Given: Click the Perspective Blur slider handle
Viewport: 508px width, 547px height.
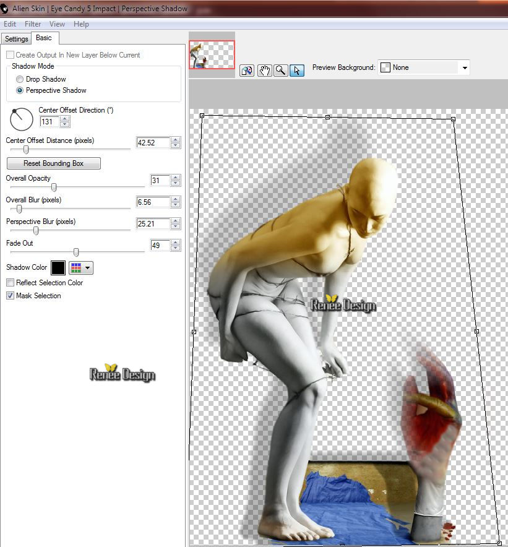Looking at the screenshot, I should point(36,231).
